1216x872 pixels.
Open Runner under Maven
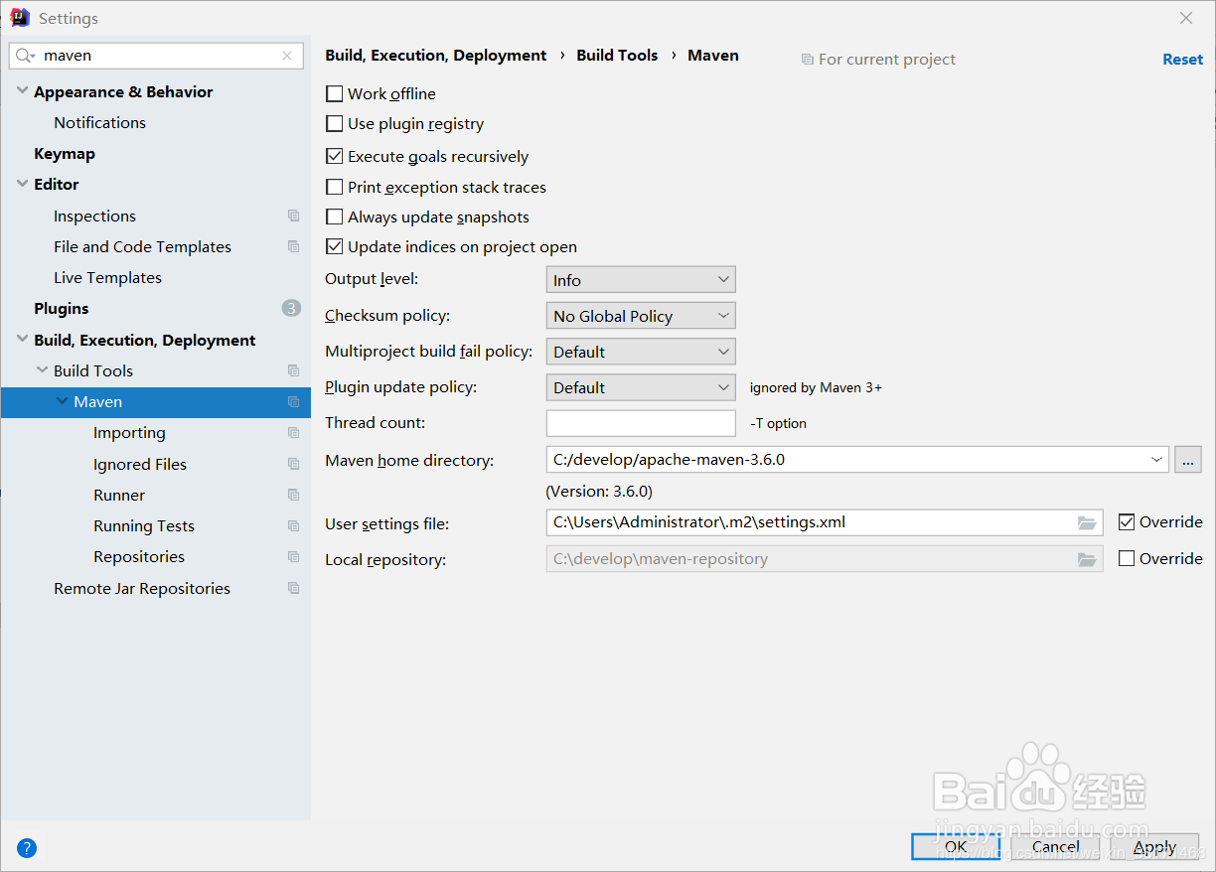119,495
